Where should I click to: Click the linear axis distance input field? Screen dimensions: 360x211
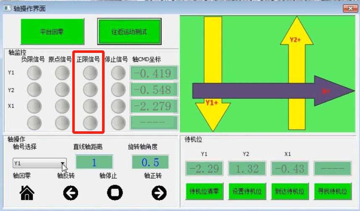pos(94,162)
